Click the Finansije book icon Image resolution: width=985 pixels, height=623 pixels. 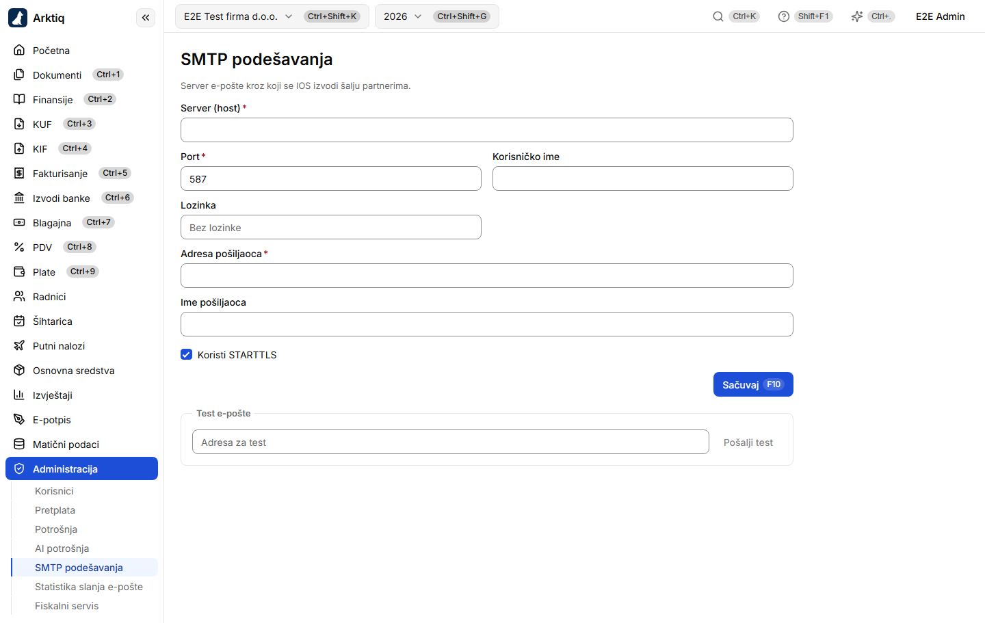pyautogui.click(x=19, y=99)
